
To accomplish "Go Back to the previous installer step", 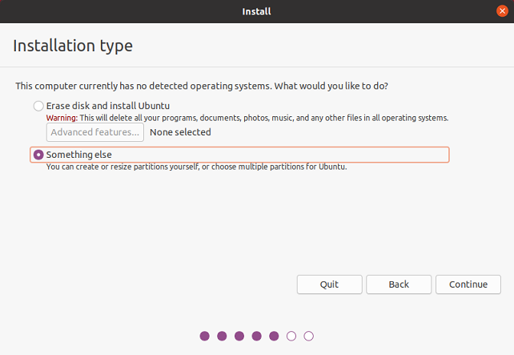I will pyautogui.click(x=399, y=284).
